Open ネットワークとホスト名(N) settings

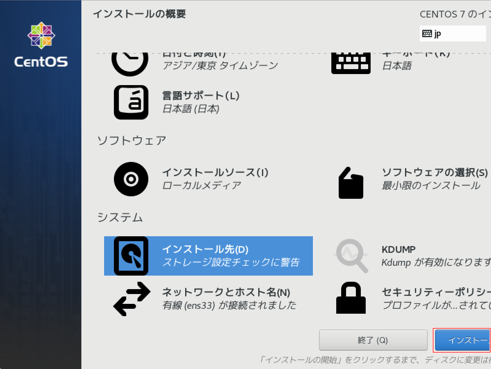click(x=226, y=292)
